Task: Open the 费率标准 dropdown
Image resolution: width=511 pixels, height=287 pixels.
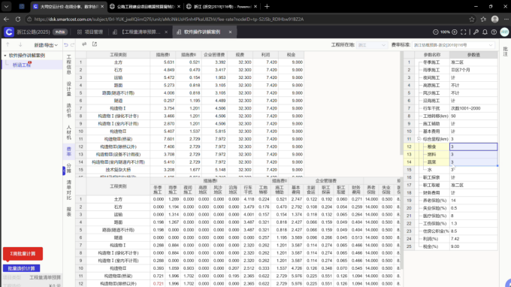Action: 454,45
